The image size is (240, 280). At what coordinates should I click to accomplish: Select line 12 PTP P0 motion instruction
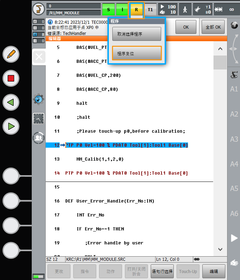click(127, 145)
